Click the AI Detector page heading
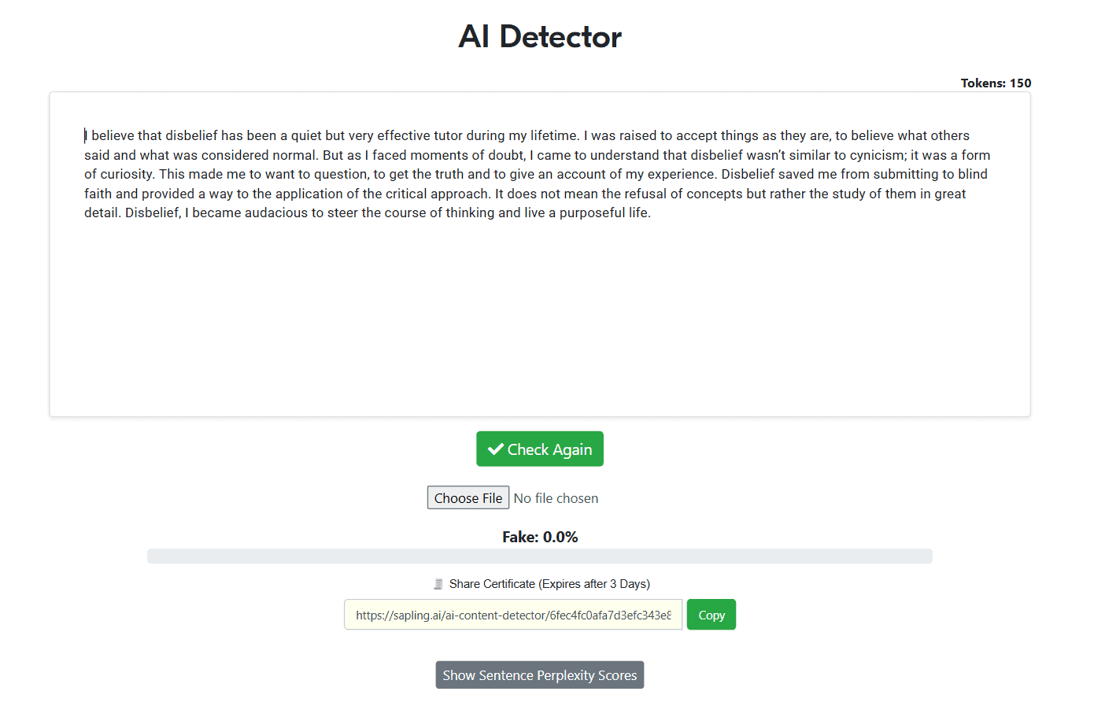Viewport: 1094px width, 706px height. pos(540,37)
